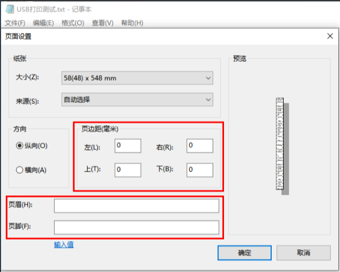
Task: Open the 文件(F) menu
Action: click(x=15, y=23)
